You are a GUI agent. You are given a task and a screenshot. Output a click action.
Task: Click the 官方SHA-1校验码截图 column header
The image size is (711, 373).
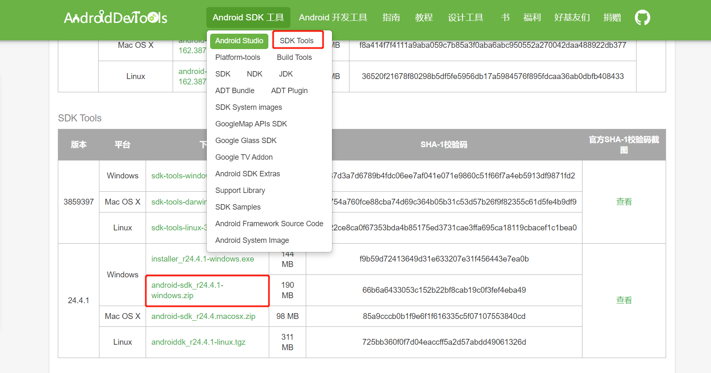click(624, 145)
